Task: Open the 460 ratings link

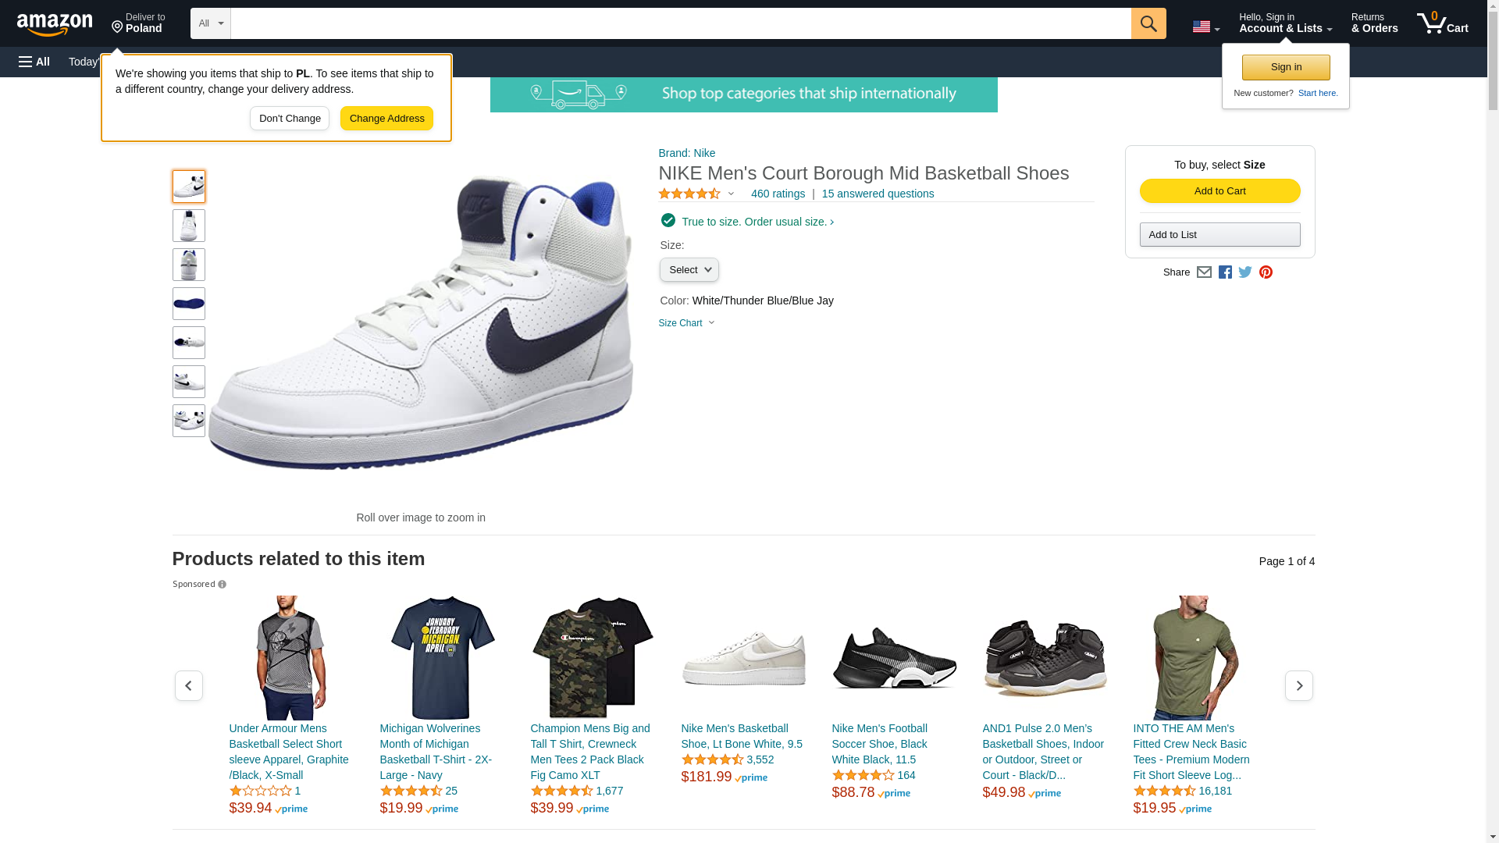Action: point(778,194)
